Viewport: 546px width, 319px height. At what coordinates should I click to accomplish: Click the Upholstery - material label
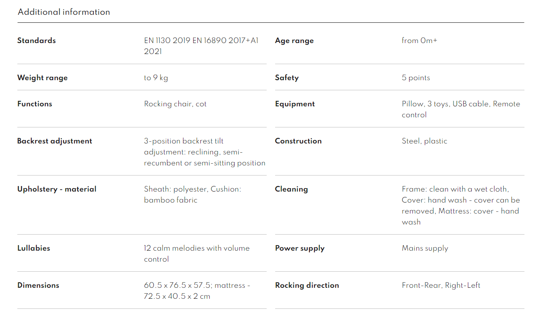[57, 189]
